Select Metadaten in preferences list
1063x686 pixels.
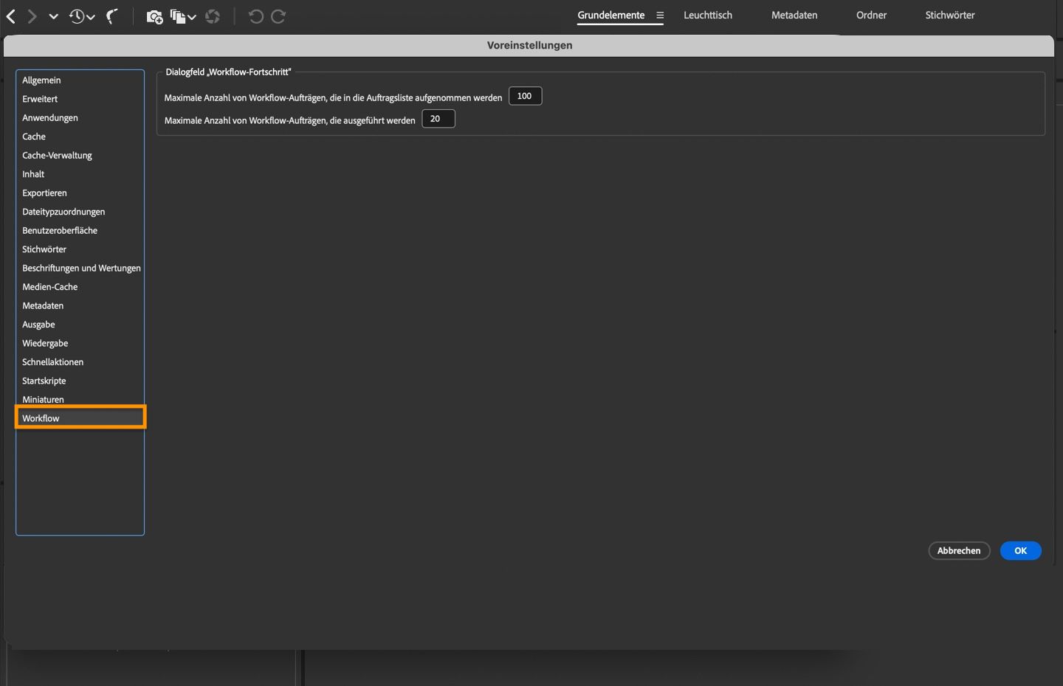pos(80,306)
